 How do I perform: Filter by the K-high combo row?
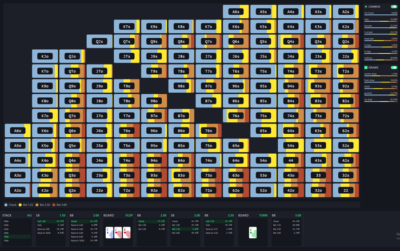tap(381, 52)
